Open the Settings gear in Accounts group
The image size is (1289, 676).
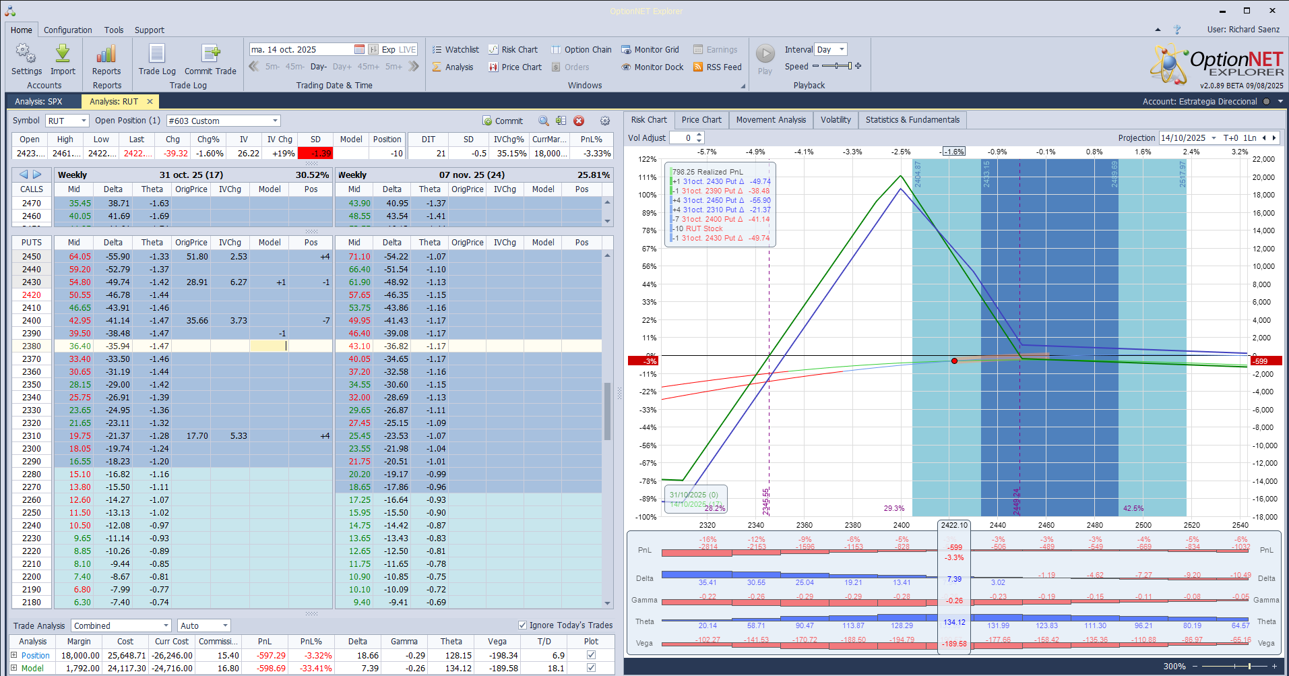[26, 59]
